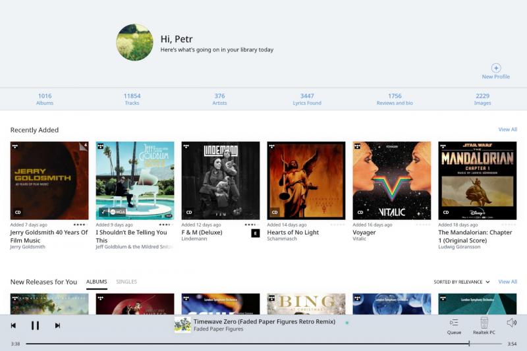The height and width of the screenshot is (351, 527).
Task: Open The Mandalorian Chapter 1 album cover
Action: click(x=477, y=180)
